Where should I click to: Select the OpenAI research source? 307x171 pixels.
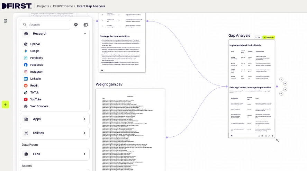point(35,44)
